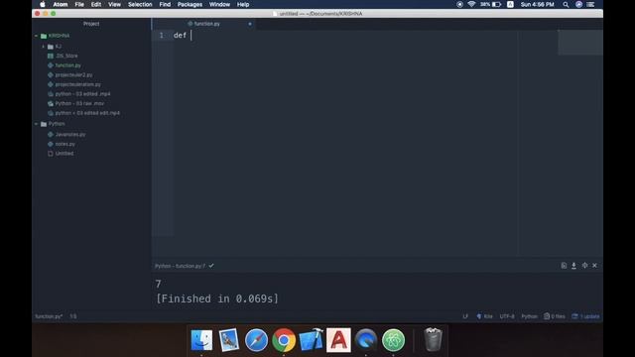Open AutoCAD from the Dock
Image resolution: width=635 pixels, height=357 pixels.
[338, 340]
